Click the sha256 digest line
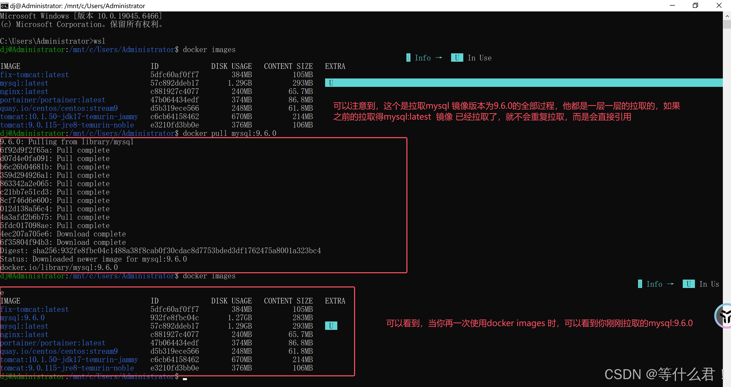 pyautogui.click(x=160, y=251)
